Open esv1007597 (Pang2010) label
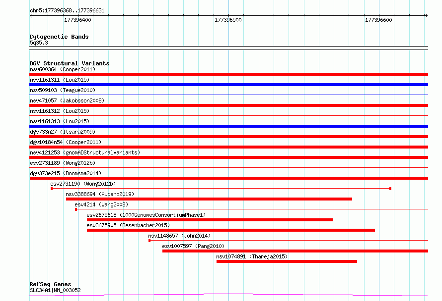The height and width of the screenshot is (301, 442). (193, 246)
